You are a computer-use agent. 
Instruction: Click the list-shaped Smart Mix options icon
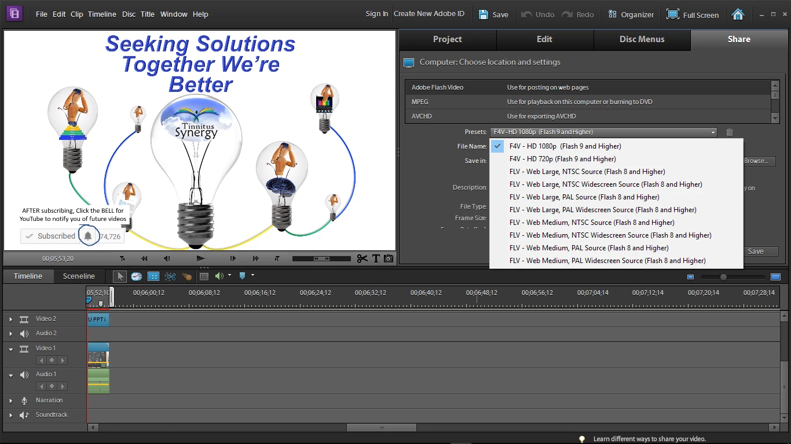[204, 276]
